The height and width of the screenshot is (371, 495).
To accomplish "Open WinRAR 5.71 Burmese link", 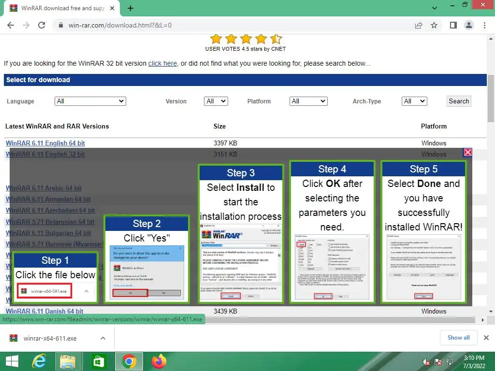I will tap(54, 244).
